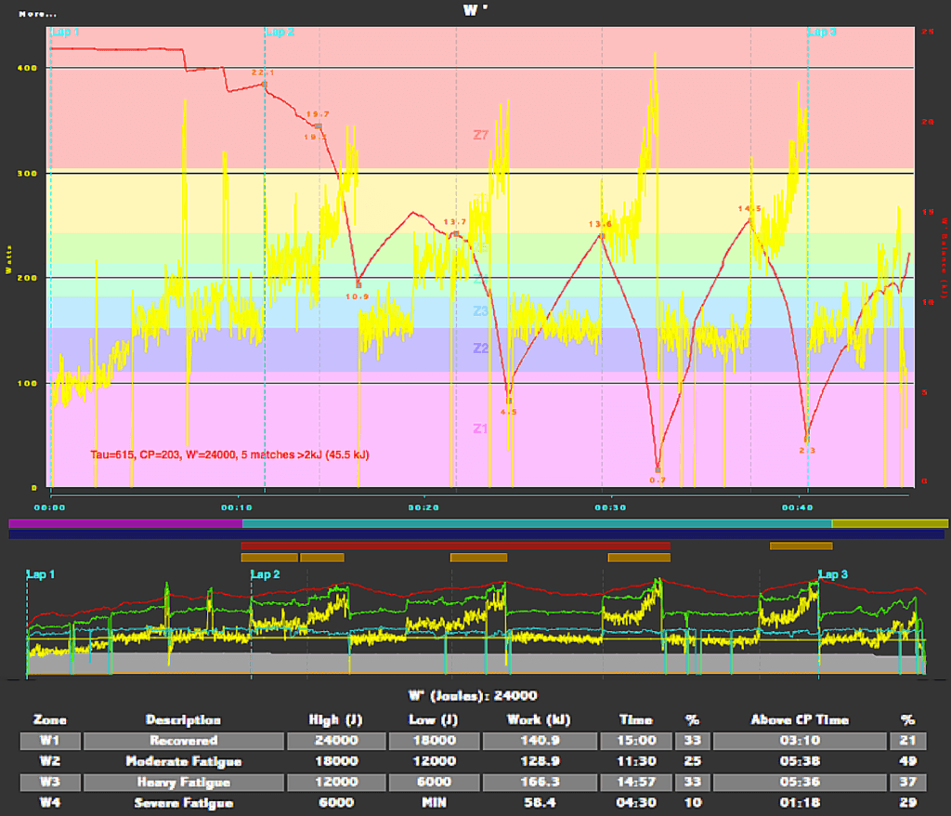Screen dimensions: 951x816
Task: Click the Severe Fatigue description cell
Action: tap(184, 803)
